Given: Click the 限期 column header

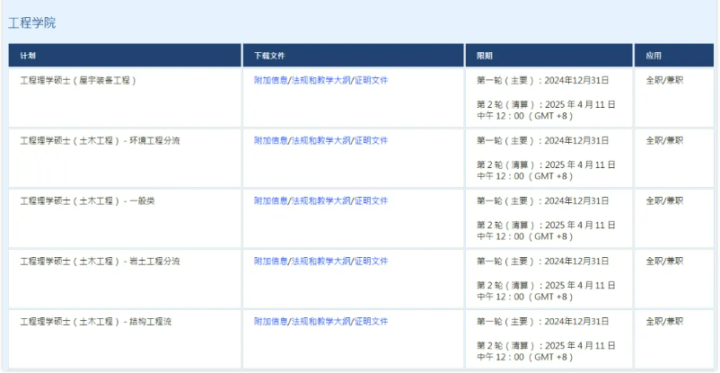Looking at the screenshot, I should coord(484,56).
